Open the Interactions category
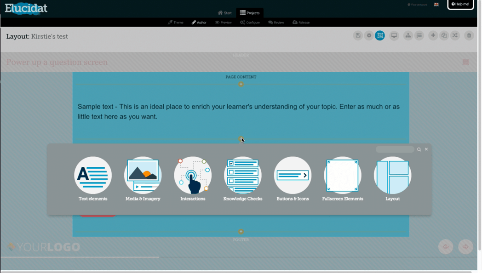Screen dimensions: 482x273 coord(193,179)
